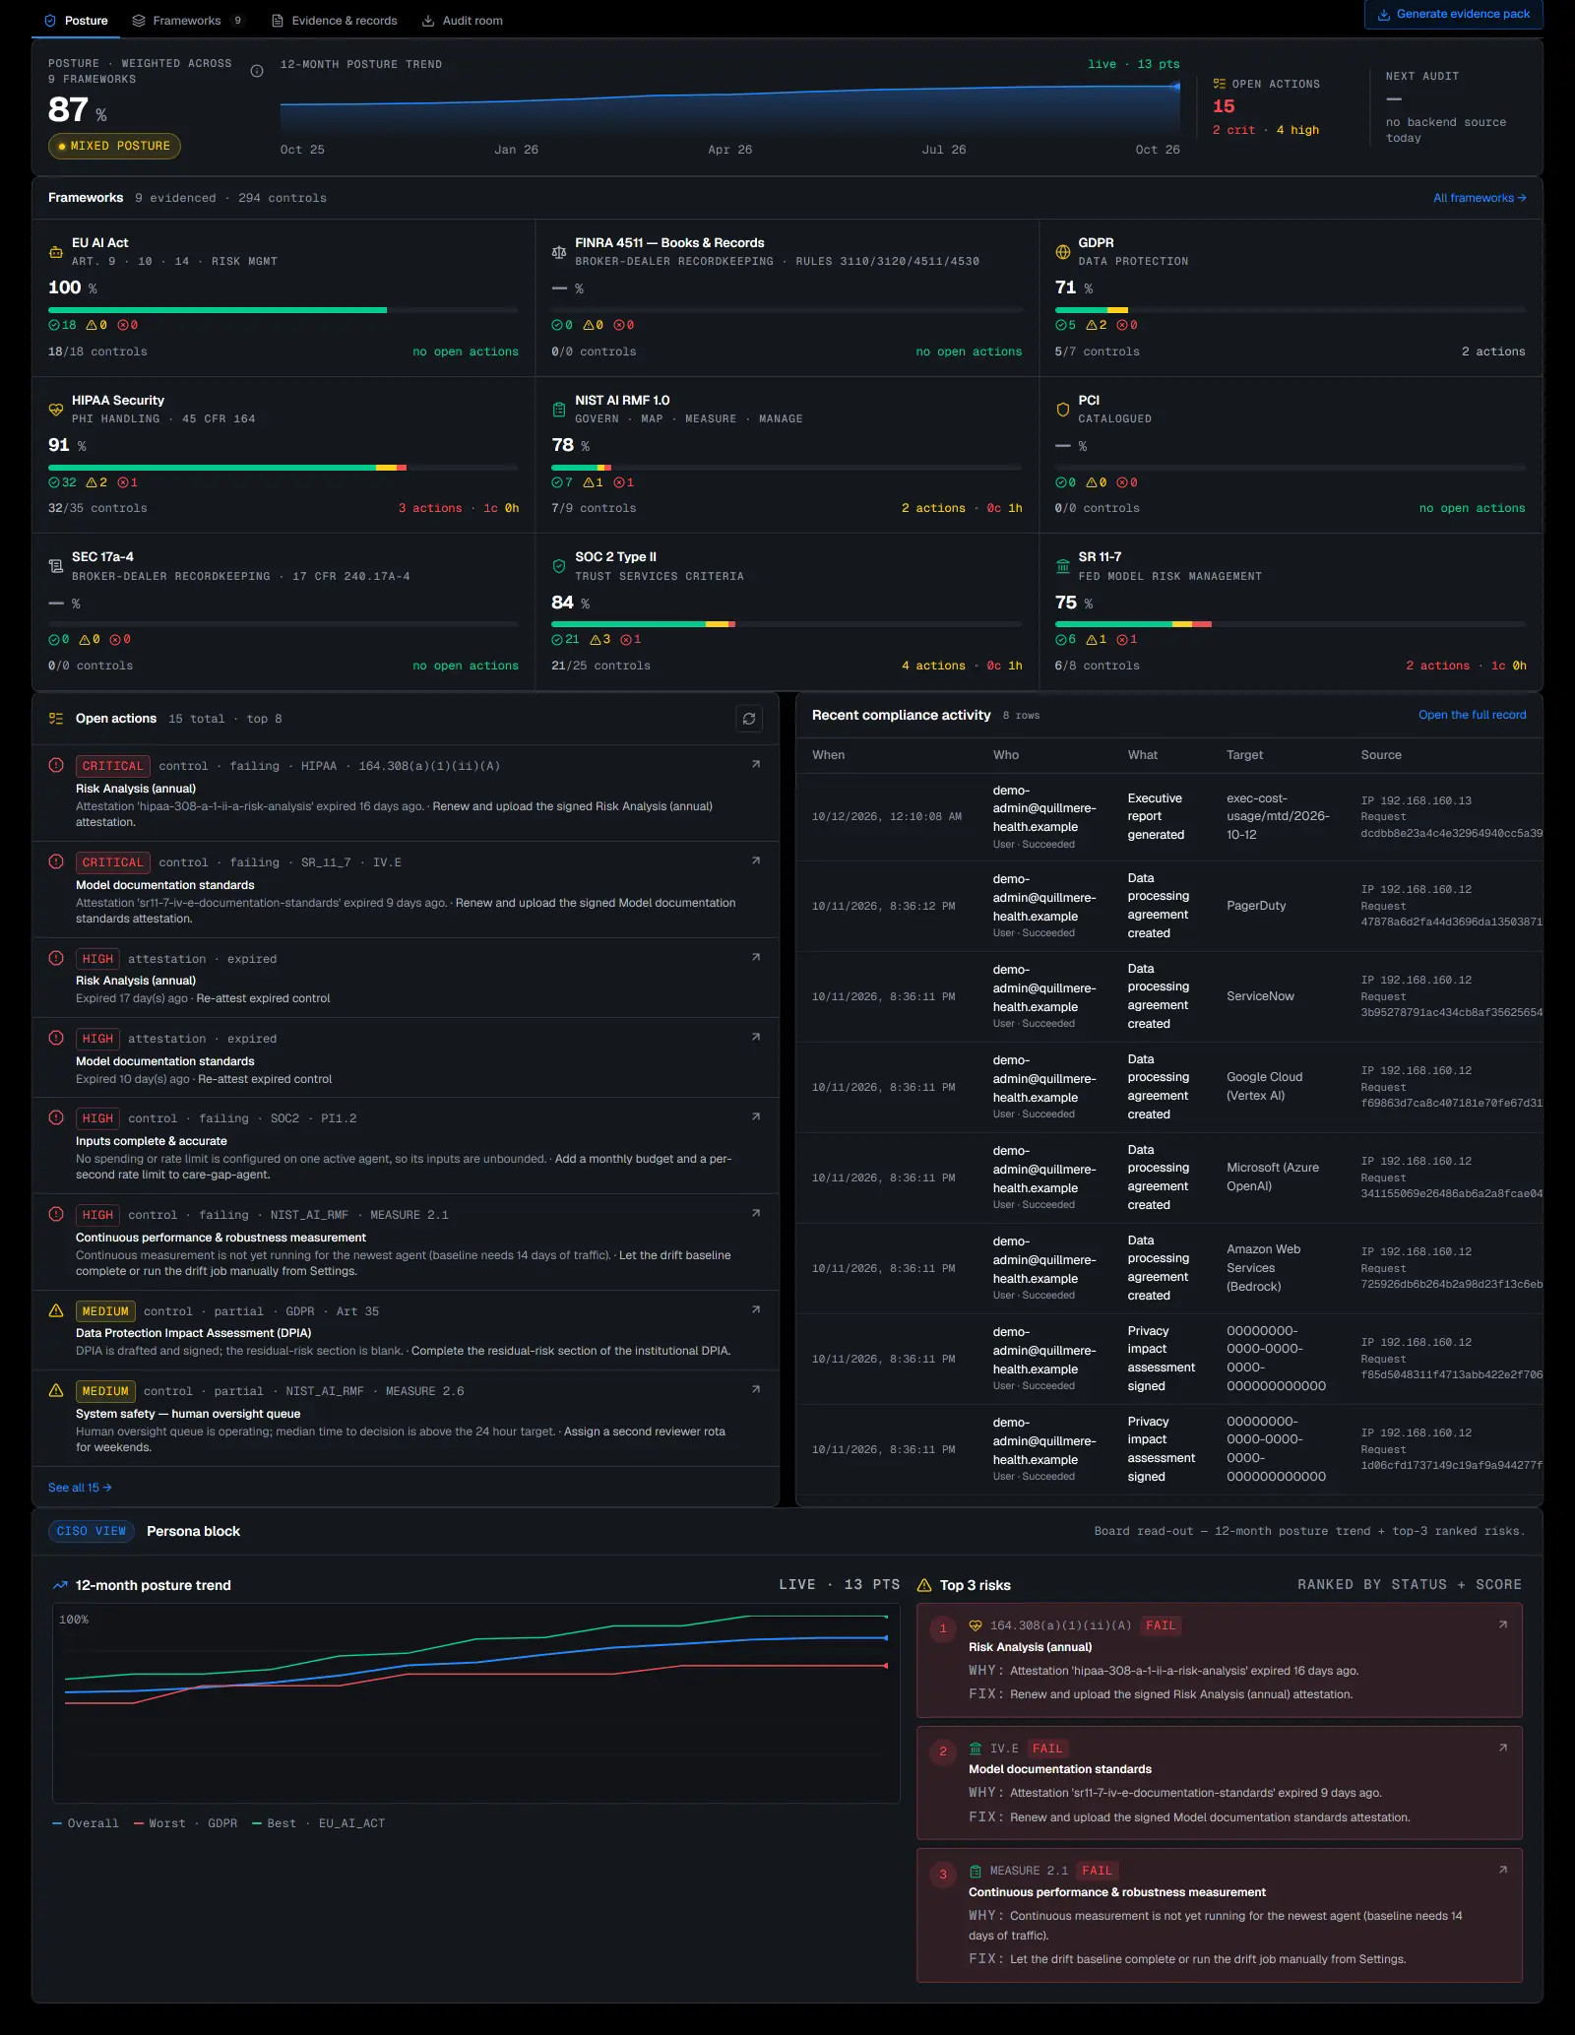
Task: Go to the Audit room tab
Action: [x=463, y=21]
